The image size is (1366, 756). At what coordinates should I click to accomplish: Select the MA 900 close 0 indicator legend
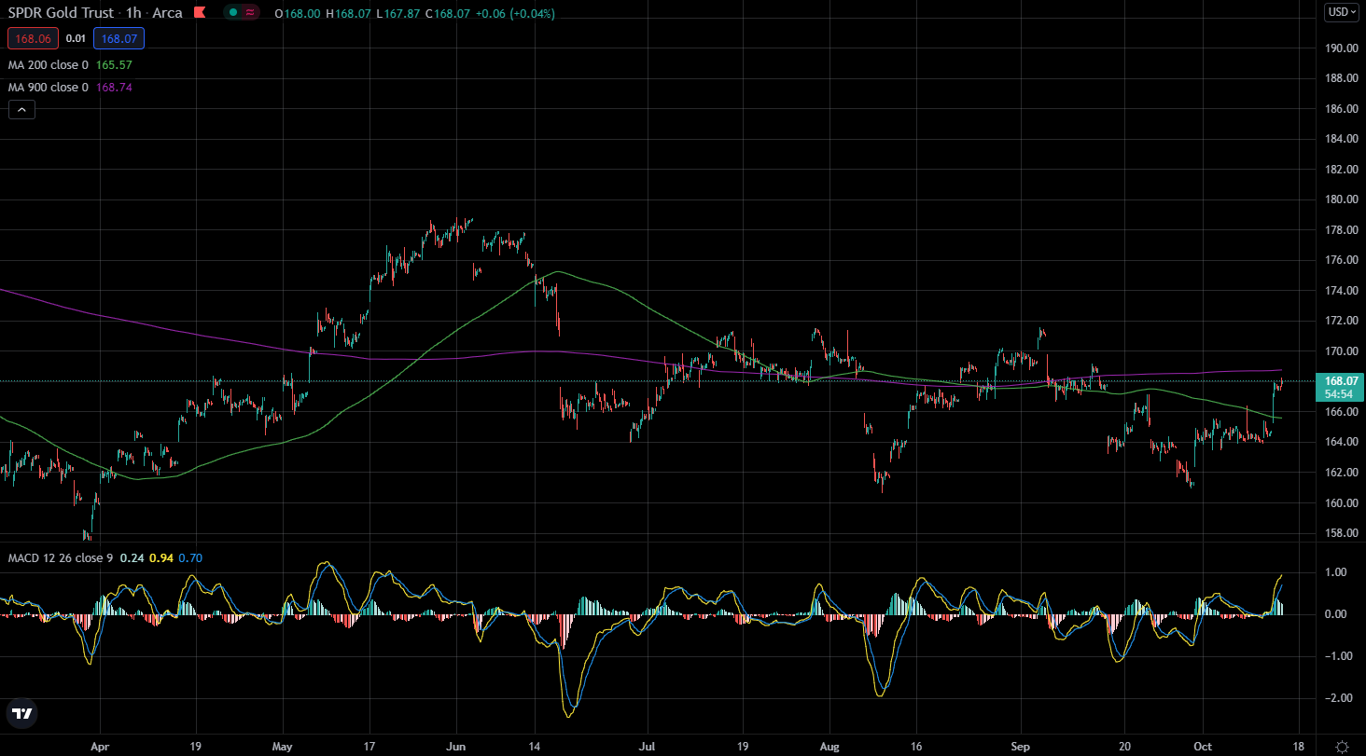tap(48, 87)
